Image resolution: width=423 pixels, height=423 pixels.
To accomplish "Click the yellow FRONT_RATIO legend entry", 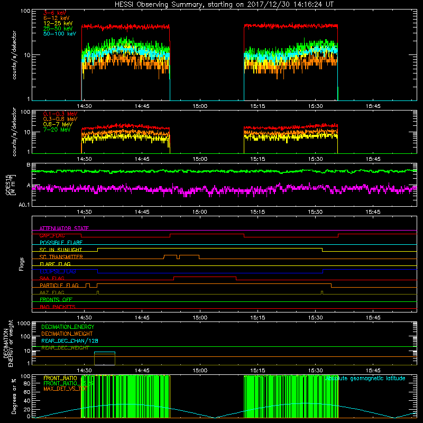I will pos(60,378).
